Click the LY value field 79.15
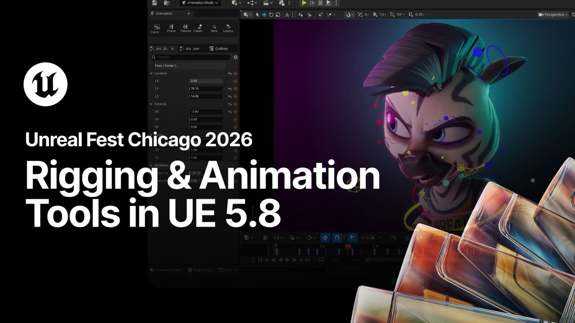This screenshot has height=323, width=575. 205,89
